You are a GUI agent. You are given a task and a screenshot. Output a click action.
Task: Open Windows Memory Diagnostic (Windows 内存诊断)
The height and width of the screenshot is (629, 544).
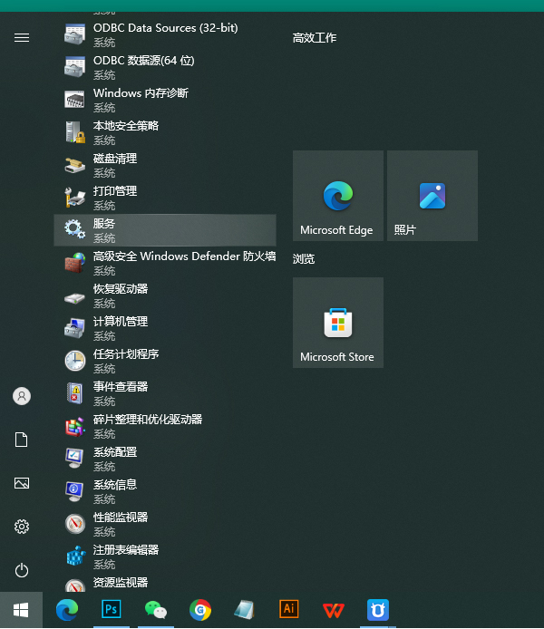tap(164, 100)
